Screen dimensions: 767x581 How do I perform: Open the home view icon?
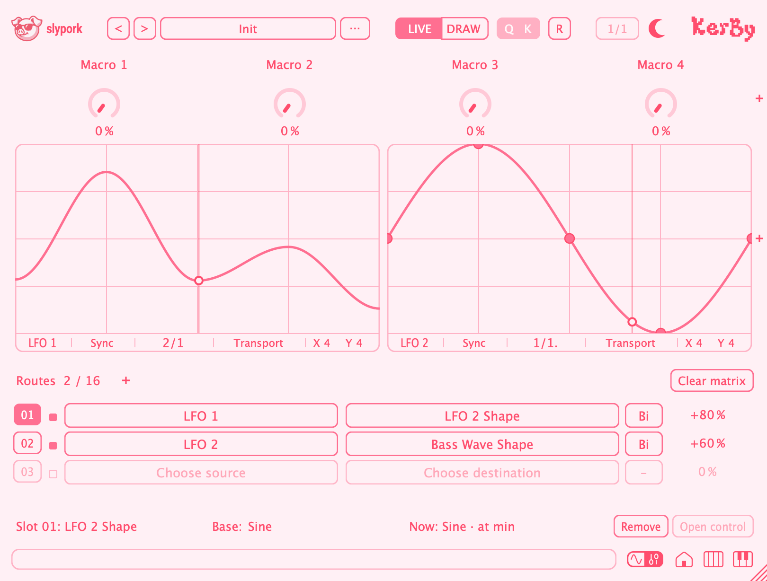pos(684,560)
